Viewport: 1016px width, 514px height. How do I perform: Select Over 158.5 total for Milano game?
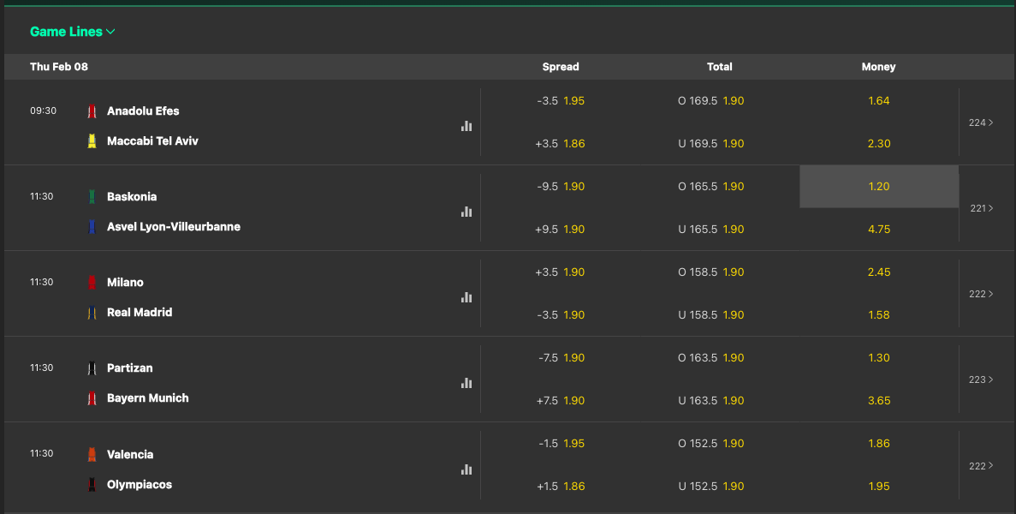(710, 272)
